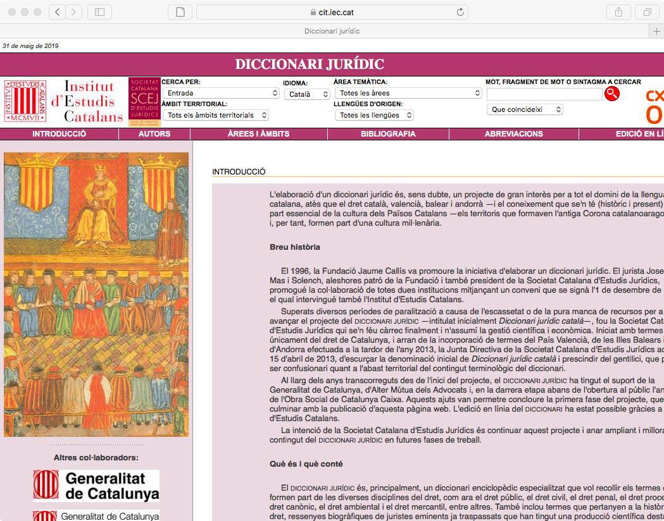Click the search term input field
664x521 pixels.
[544, 94]
